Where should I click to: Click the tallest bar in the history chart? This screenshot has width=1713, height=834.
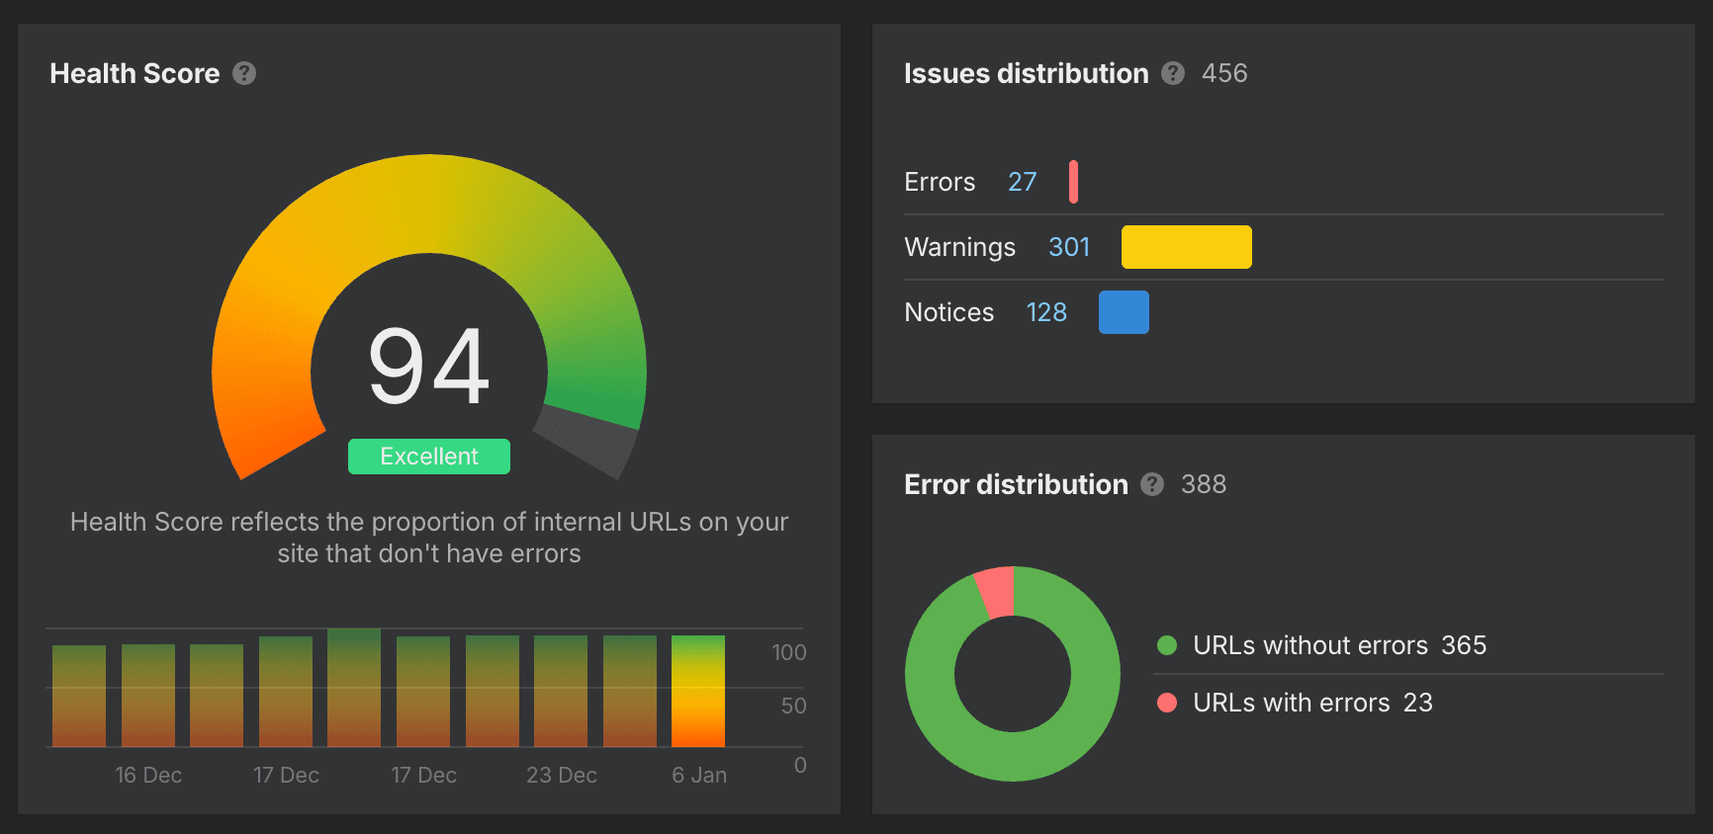[354, 688]
